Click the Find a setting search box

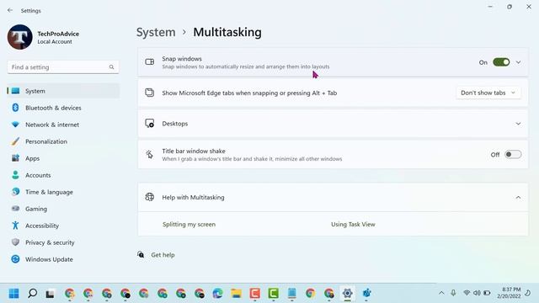(63, 67)
